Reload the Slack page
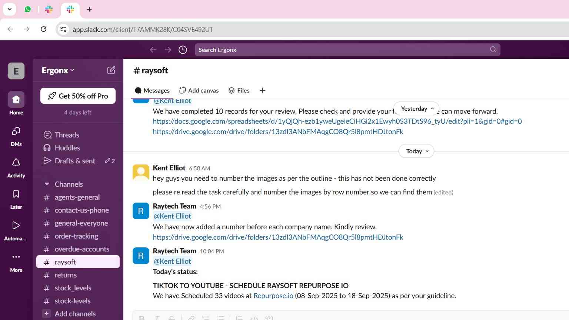The image size is (569, 320). (43, 29)
